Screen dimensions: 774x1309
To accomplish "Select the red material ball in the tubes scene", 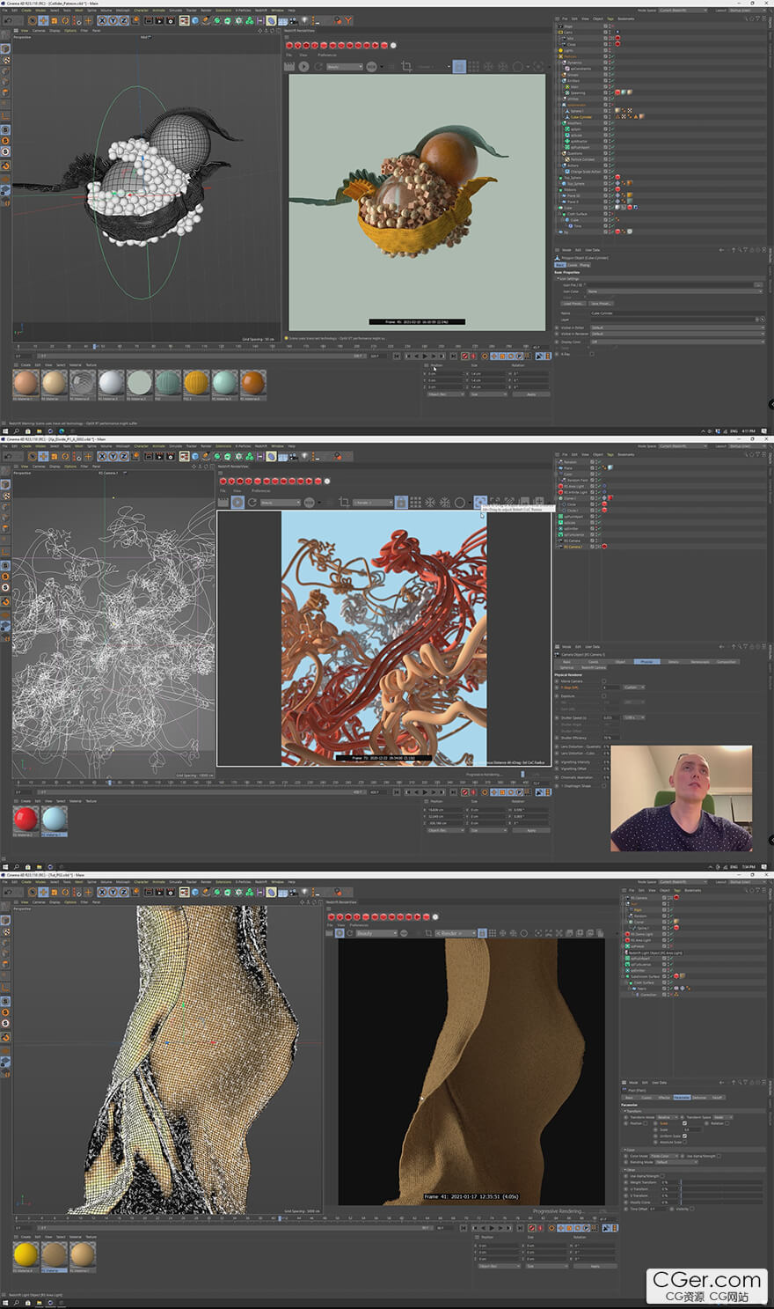I will (26, 819).
